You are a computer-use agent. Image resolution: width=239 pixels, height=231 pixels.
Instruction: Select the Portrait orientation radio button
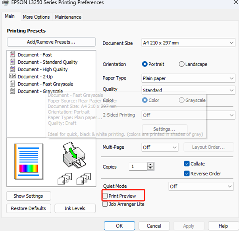click(x=145, y=64)
